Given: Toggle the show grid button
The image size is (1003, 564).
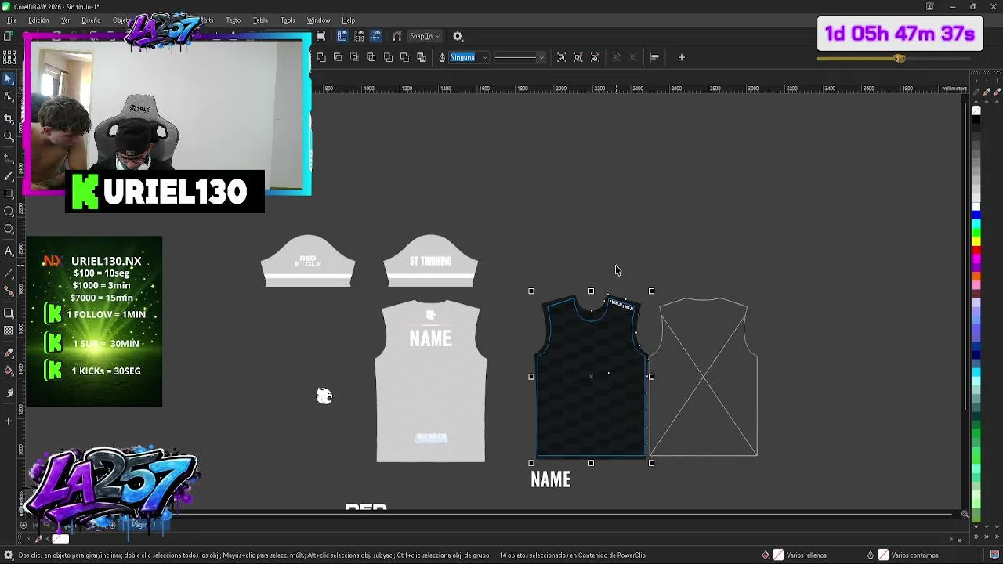Looking at the screenshot, I should coord(359,36).
